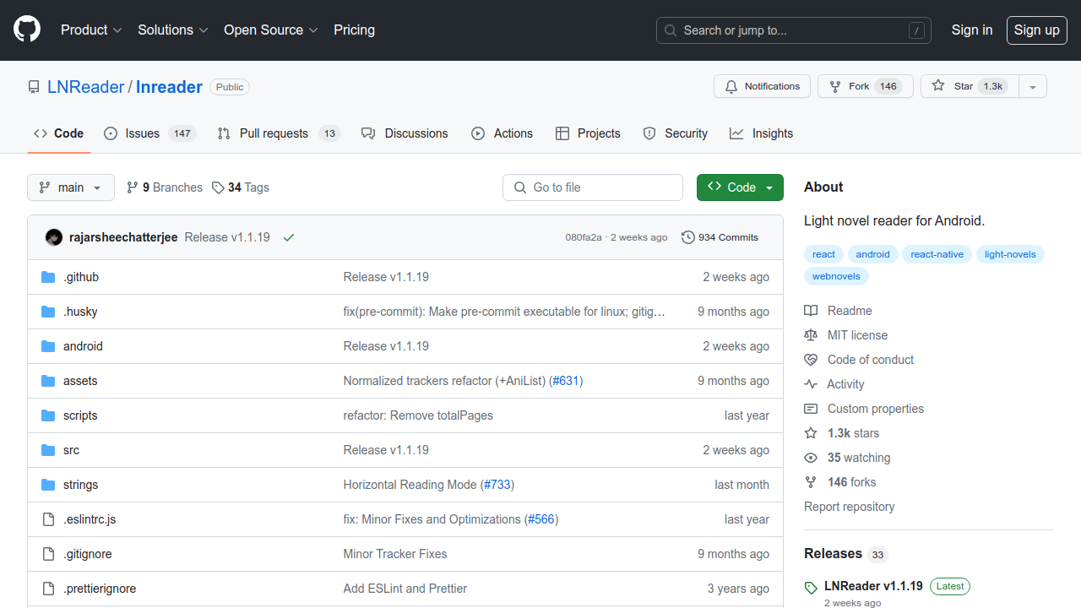The image size is (1081, 608).
Task: Open the scripts folder
Action: (80, 415)
